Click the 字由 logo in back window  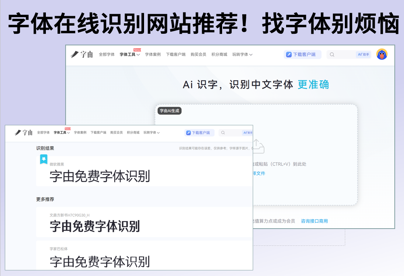tap(82, 54)
